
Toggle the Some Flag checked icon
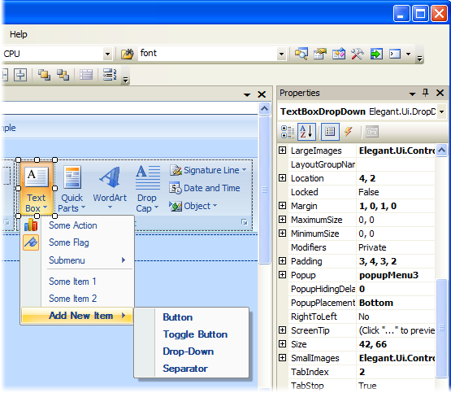31,242
